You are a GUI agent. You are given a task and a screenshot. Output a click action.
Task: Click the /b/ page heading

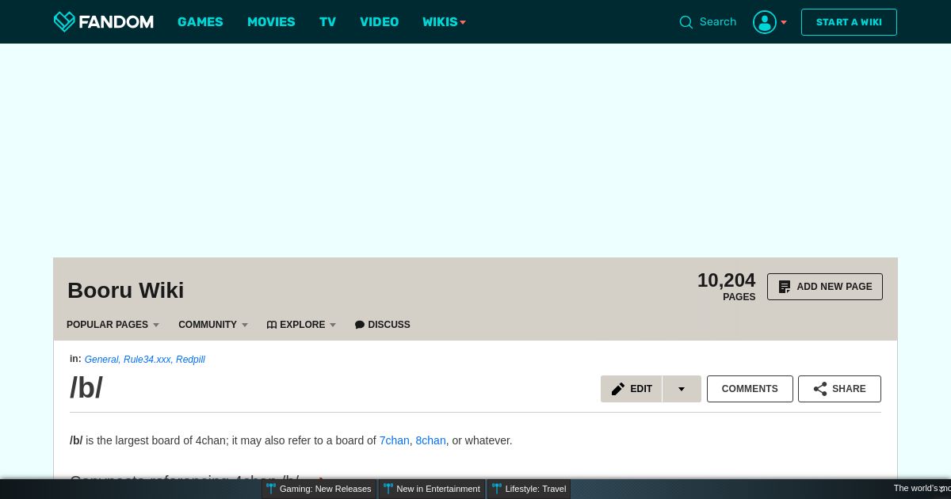click(86, 388)
